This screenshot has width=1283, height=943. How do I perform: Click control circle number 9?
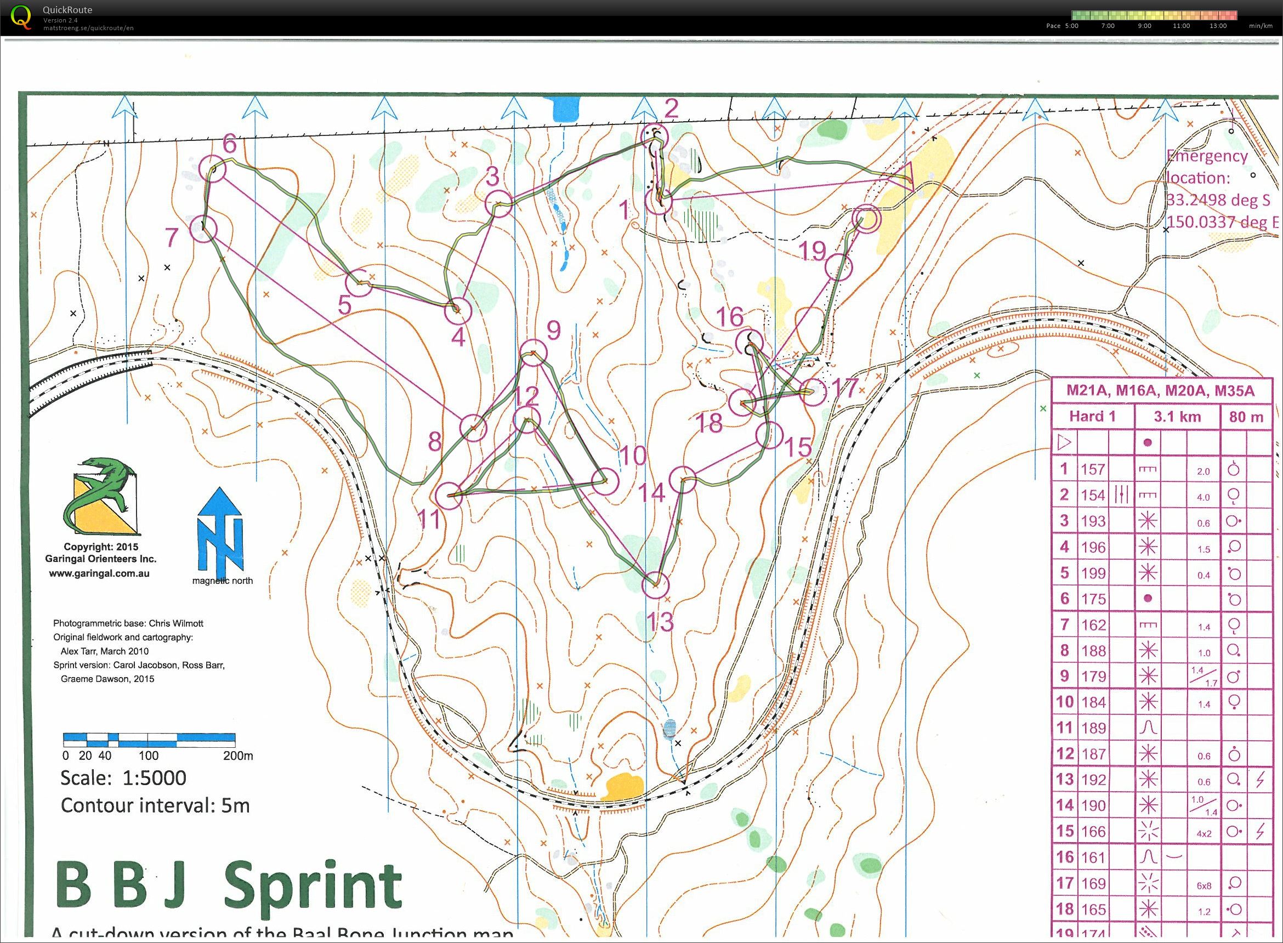click(533, 353)
